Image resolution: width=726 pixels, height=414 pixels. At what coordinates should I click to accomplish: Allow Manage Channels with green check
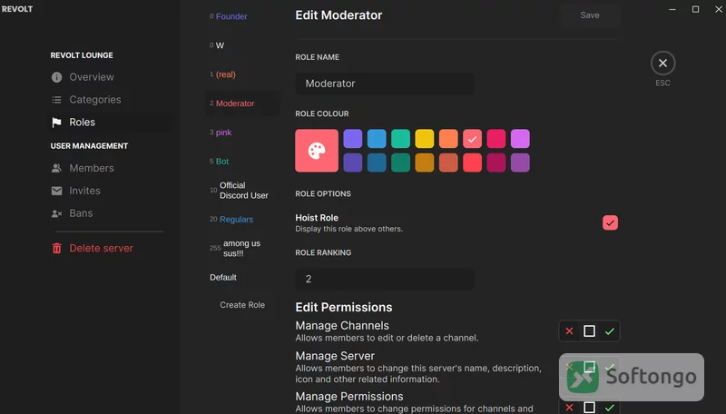[x=609, y=331]
